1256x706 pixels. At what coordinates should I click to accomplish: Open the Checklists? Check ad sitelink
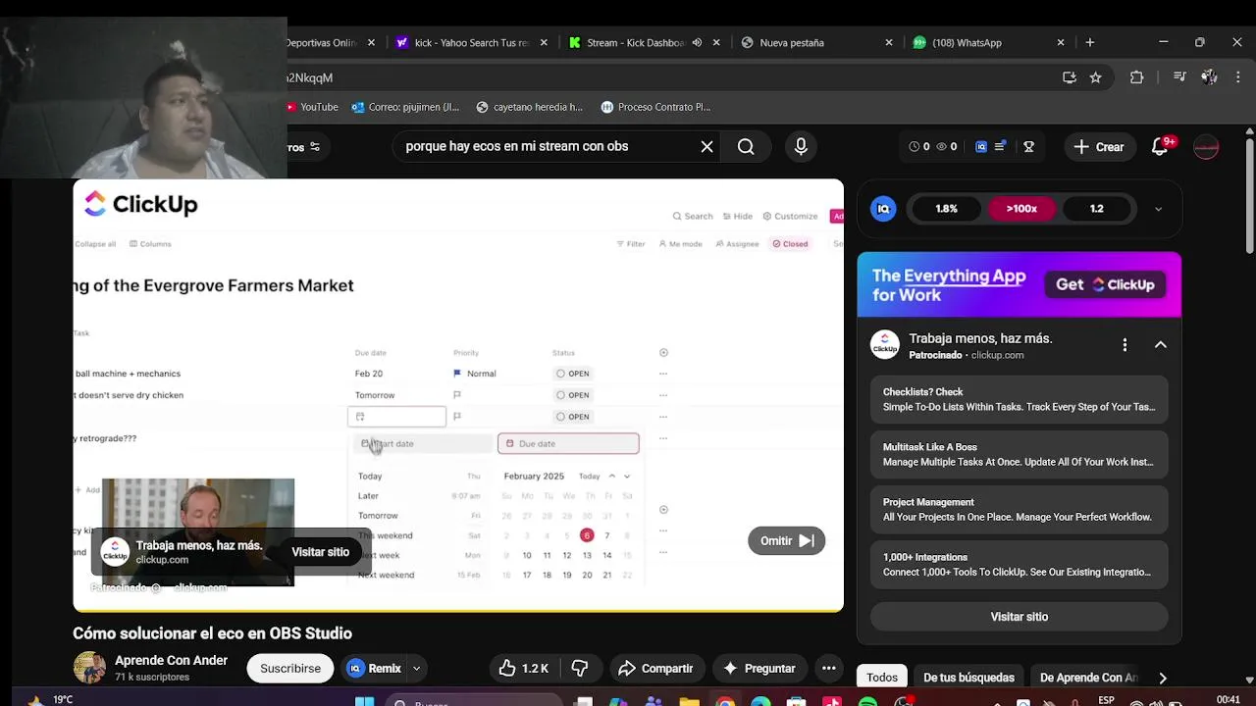pyautogui.click(x=1019, y=399)
